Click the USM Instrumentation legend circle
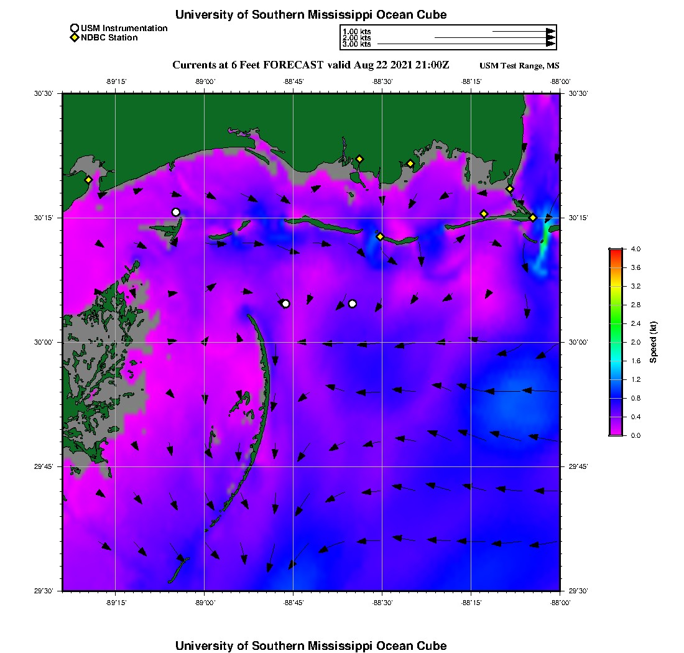The image size is (684, 653). [x=75, y=28]
